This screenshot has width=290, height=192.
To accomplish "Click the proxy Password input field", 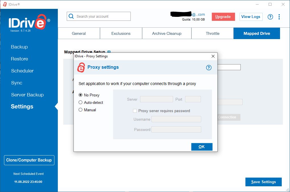I will tap(176, 130).
